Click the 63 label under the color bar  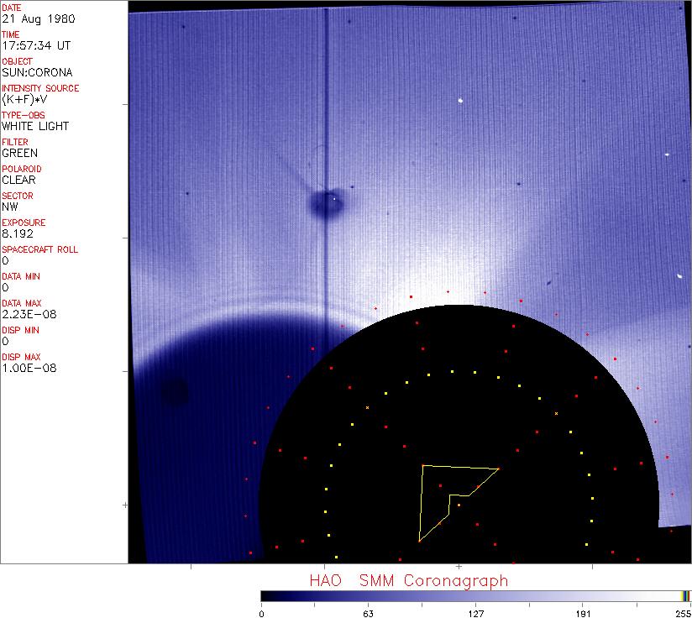click(368, 611)
